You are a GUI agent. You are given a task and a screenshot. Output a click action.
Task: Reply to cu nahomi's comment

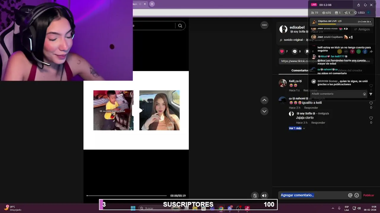pyautogui.click(x=311, y=108)
